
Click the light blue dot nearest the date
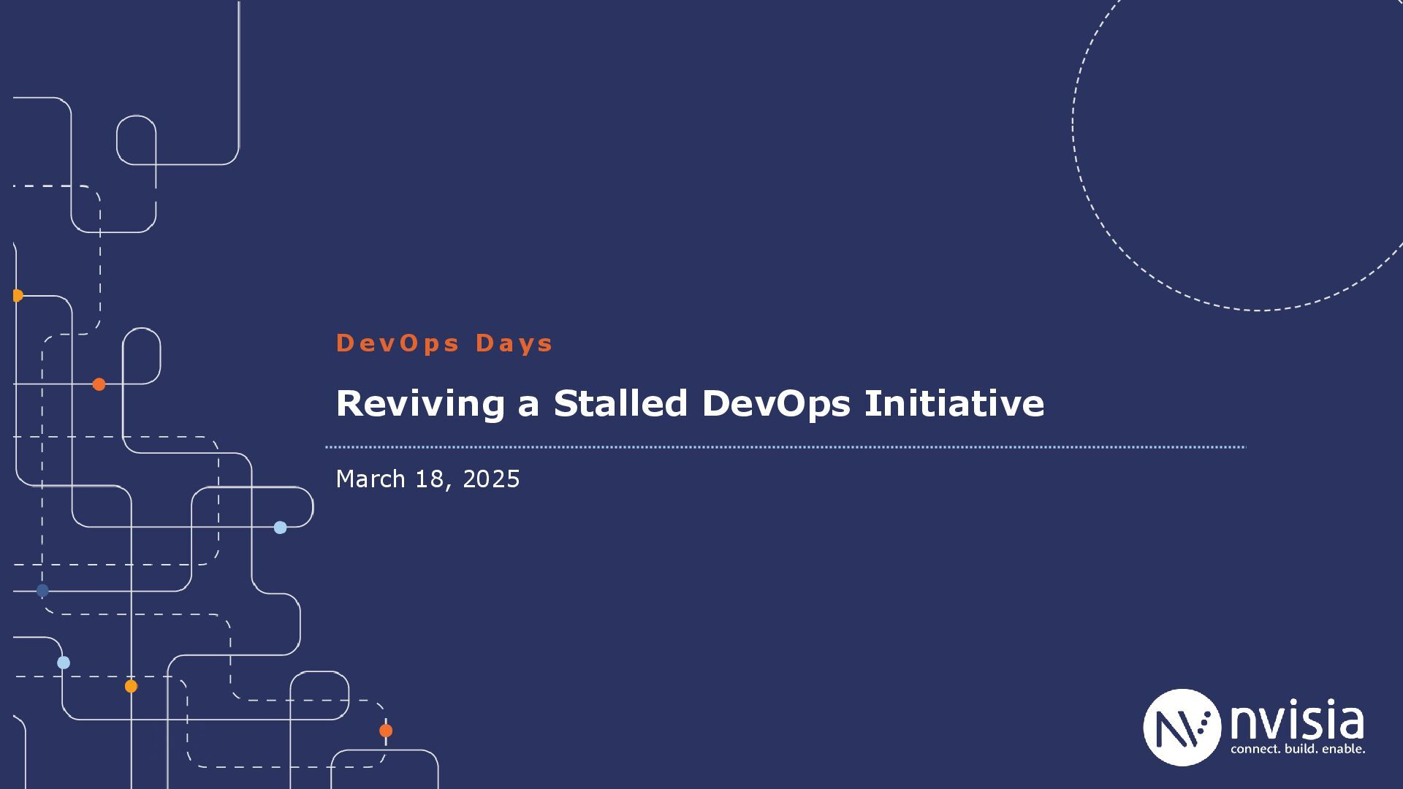(280, 527)
